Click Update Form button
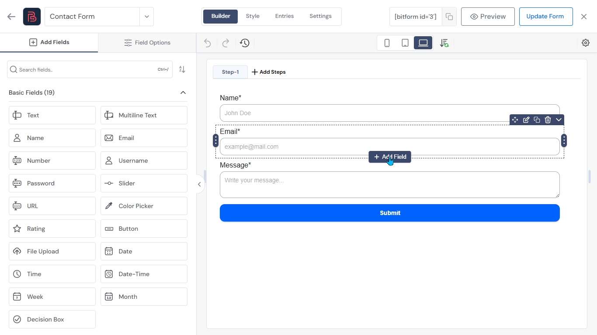 pos(546,17)
